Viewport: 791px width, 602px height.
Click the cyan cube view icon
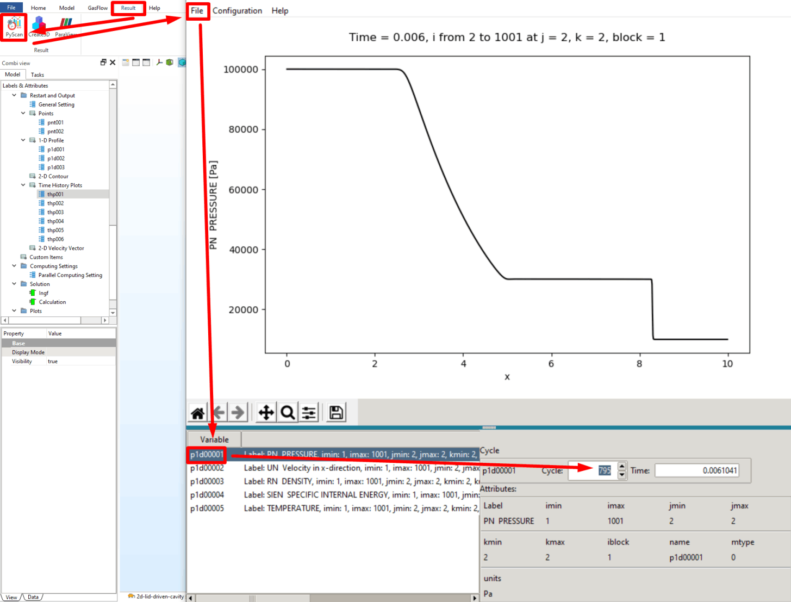click(182, 63)
